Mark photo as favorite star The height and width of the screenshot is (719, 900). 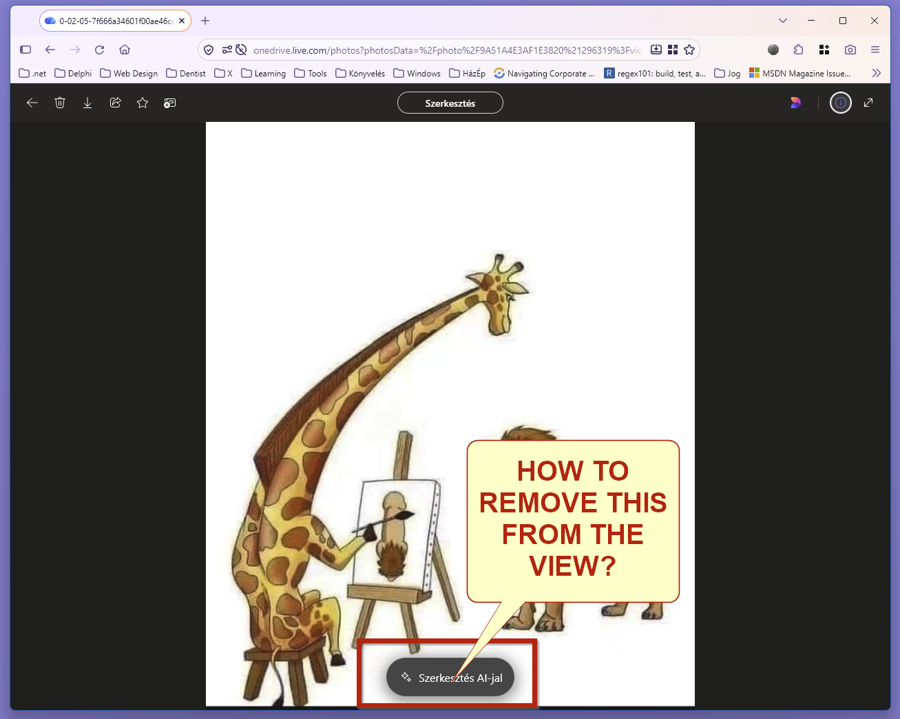coord(143,103)
